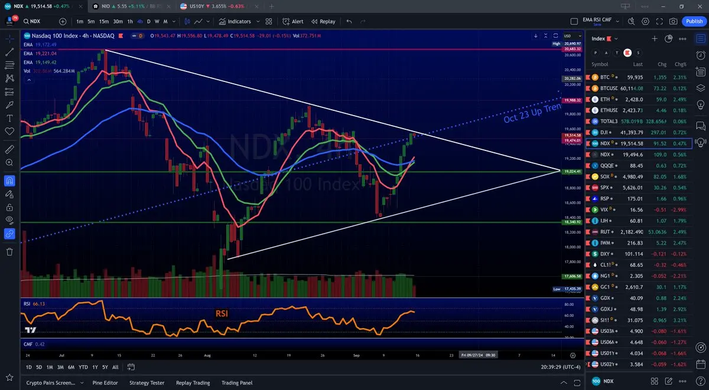Toggle magnet mode for drawings
The height and width of the screenshot is (390, 709).
click(9, 181)
